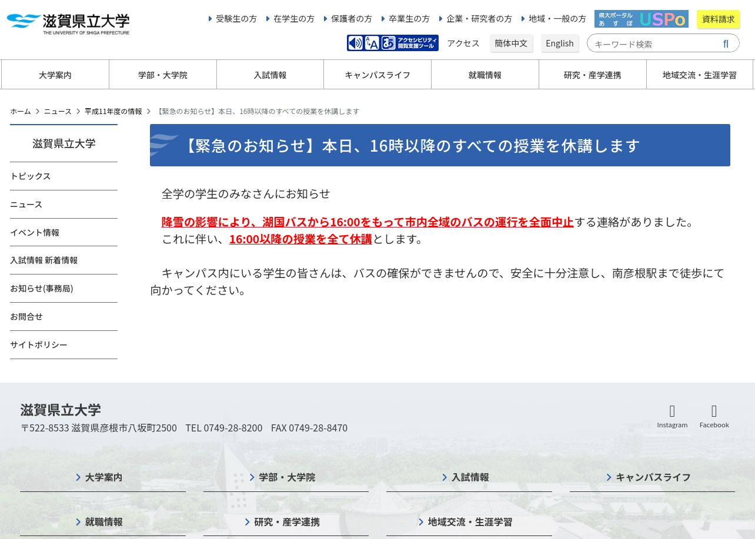755x539 pixels.
Task: Open footer 研究・産学連携 link
Action: coord(286,522)
